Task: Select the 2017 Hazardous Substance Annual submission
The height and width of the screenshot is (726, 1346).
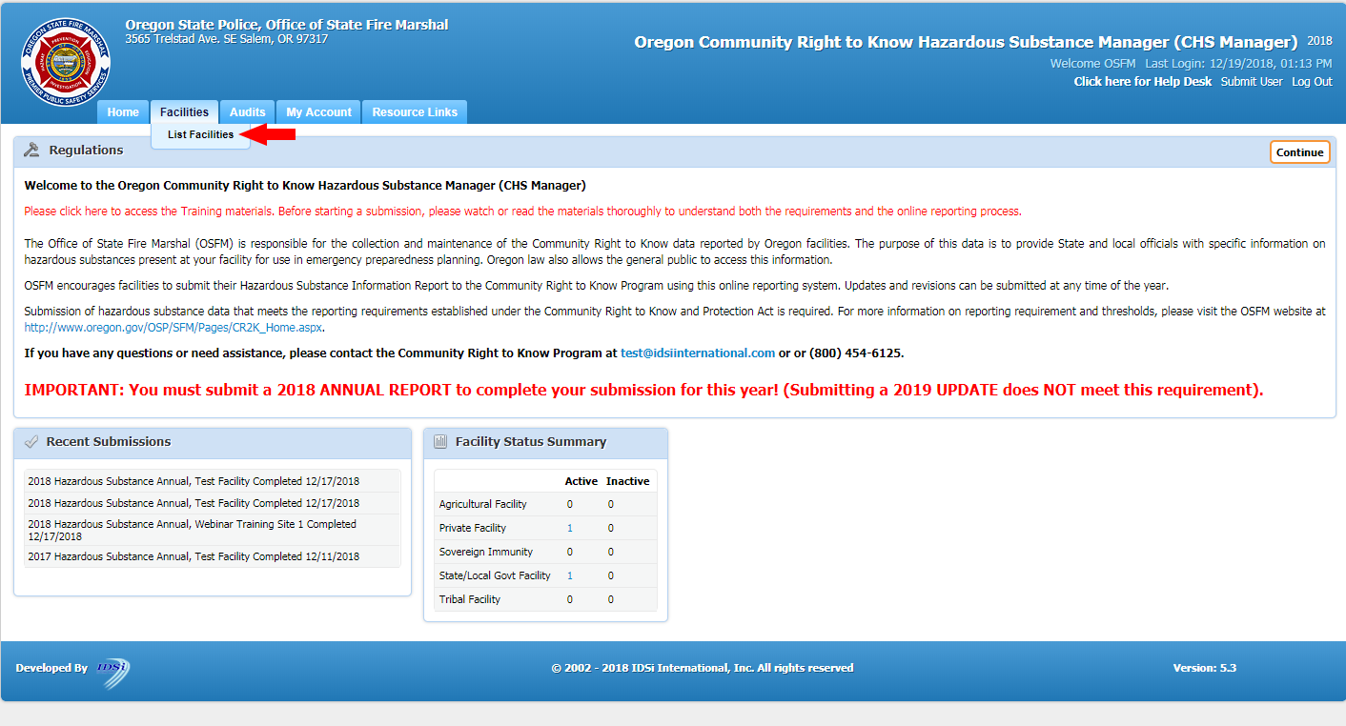Action: (212, 556)
